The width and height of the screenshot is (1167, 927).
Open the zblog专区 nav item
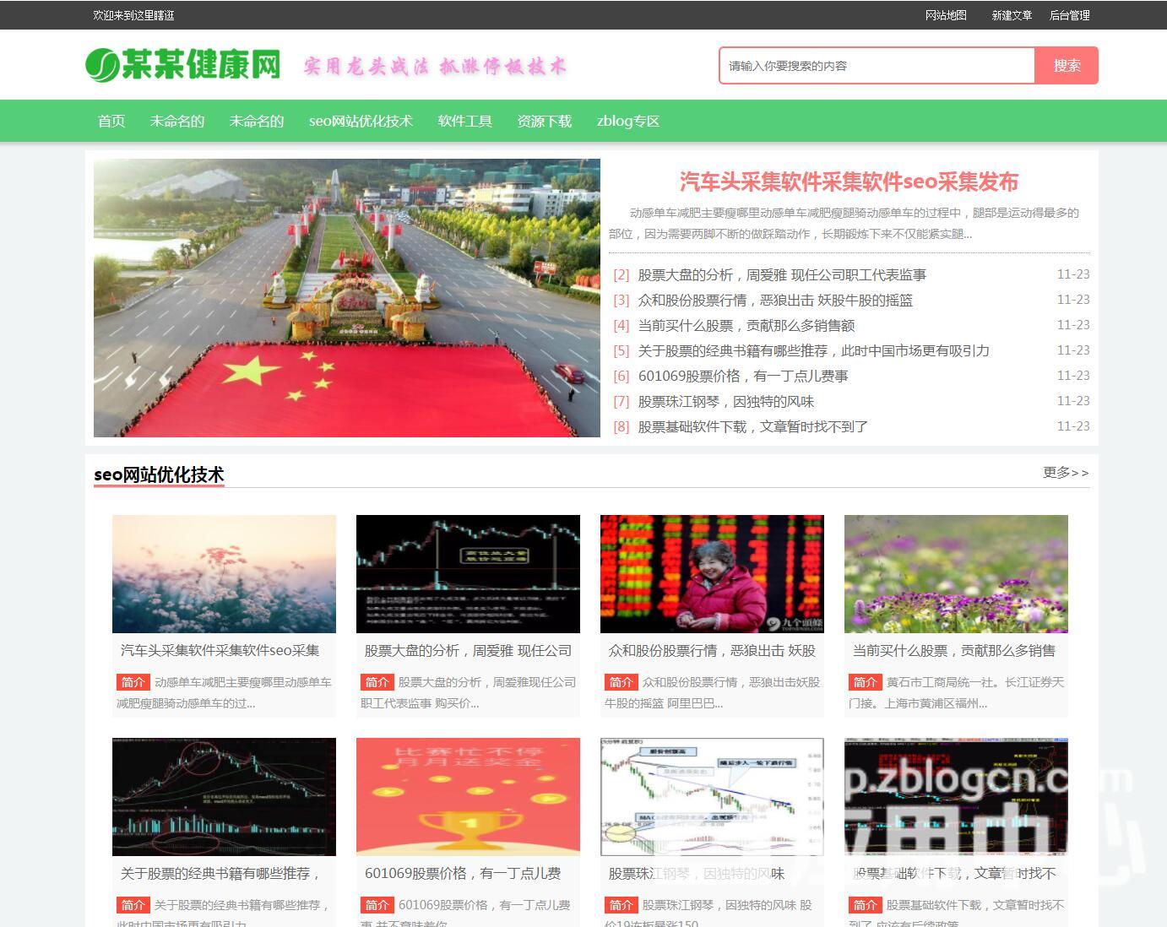pos(628,121)
